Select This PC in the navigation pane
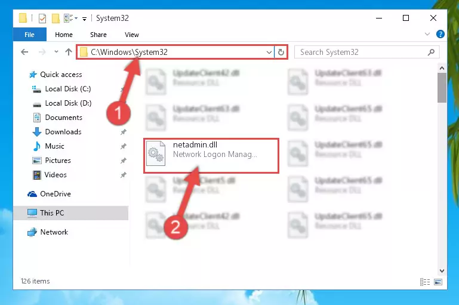This screenshot has width=459, height=305. tap(71, 213)
